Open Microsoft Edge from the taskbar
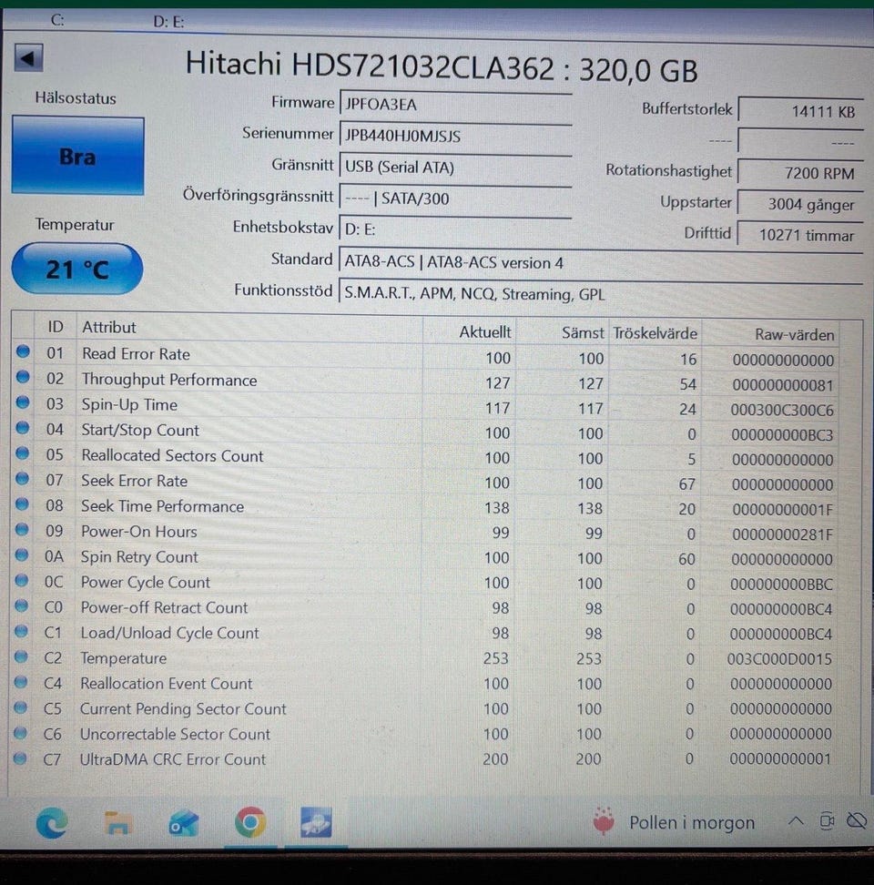This screenshot has width=874, height=885. click(x=51, y=823)
